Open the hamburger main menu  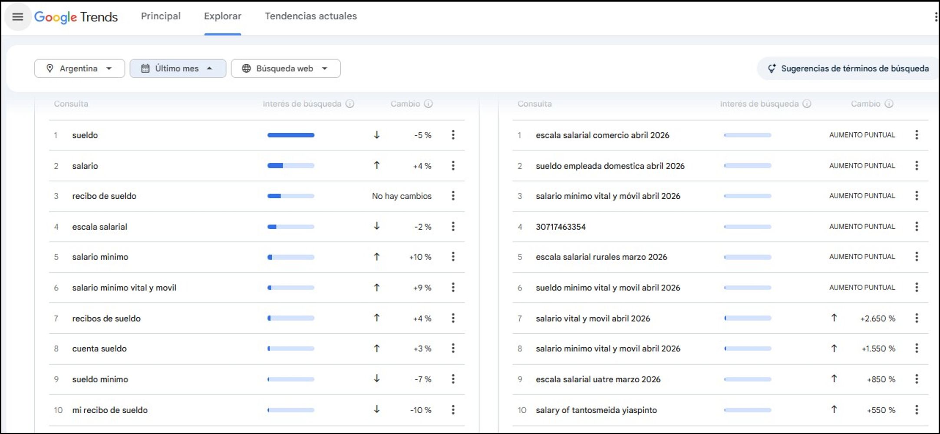(18, 17)
